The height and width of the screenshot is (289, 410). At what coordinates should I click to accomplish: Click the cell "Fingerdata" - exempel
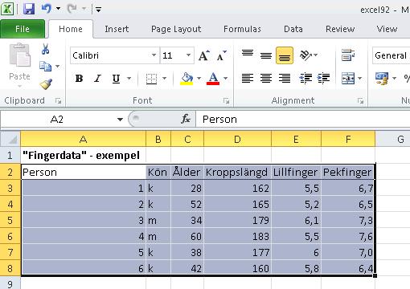[84, 155]
